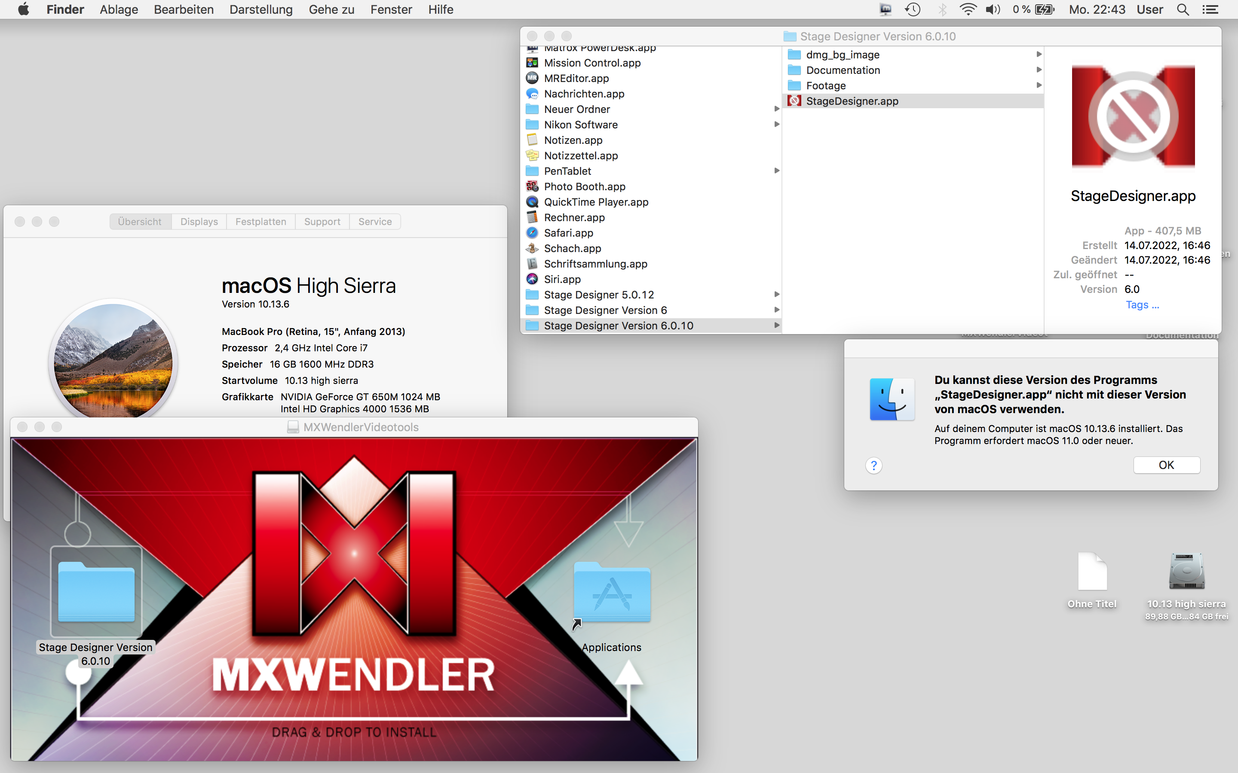Click the clock Mo. 22:43
The height and width of the screenshot is (773, 1238).
pos(1097,9)
